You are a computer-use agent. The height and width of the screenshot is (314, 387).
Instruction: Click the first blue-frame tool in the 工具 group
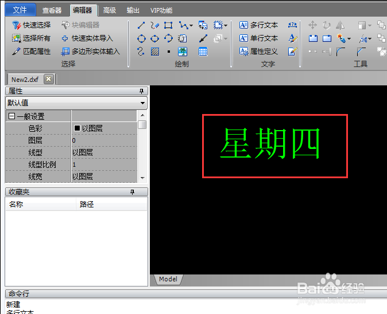[x=313, y=38]
